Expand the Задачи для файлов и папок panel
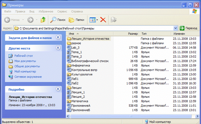Image resolution: width=201 pixels, height=124 pixels. click(x=58, y=37)
